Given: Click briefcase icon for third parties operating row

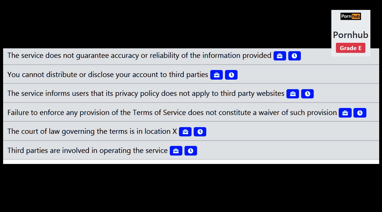Looking at the screenshot, I should click(176, 151).
